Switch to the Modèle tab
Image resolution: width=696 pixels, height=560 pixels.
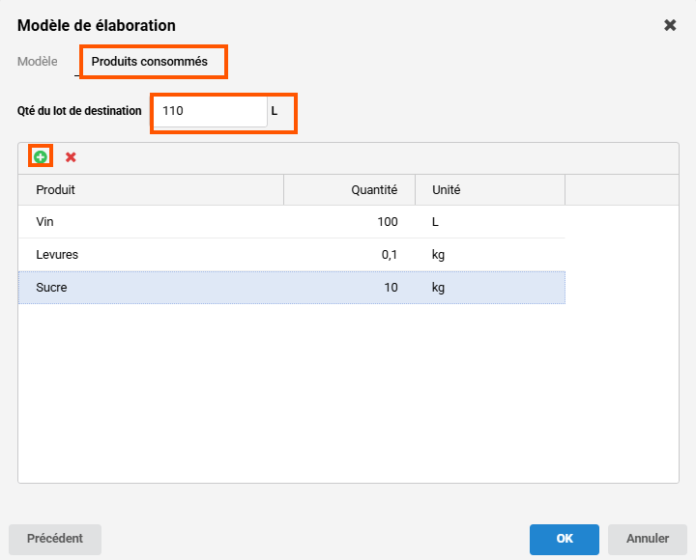tap(38, 62)
